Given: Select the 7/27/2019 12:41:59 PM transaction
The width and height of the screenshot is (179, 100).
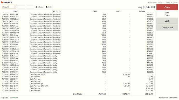Looking at the screenshot, I should tap(78, 33).
